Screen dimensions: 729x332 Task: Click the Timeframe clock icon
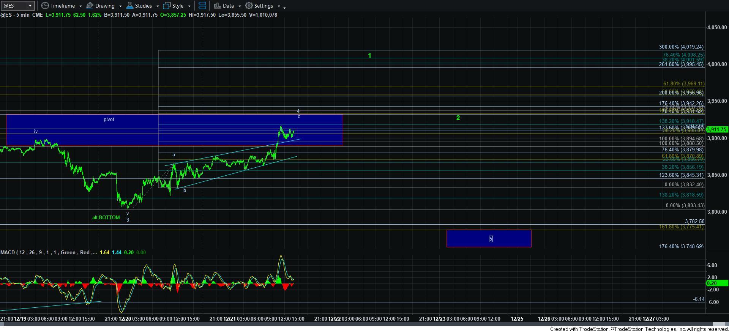tap(45, 6)
